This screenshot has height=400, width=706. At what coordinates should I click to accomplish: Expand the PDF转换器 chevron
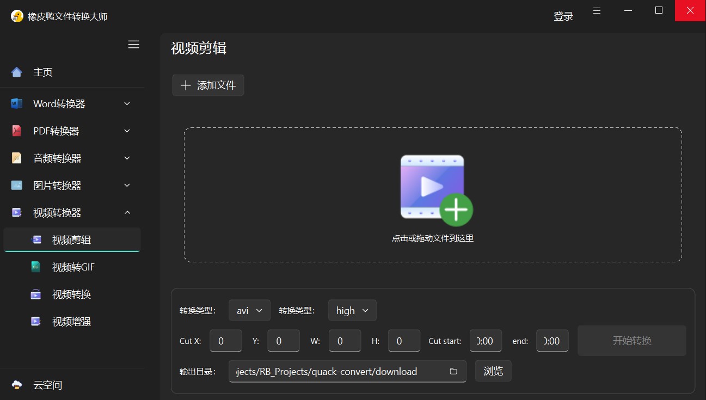point(127,131)
